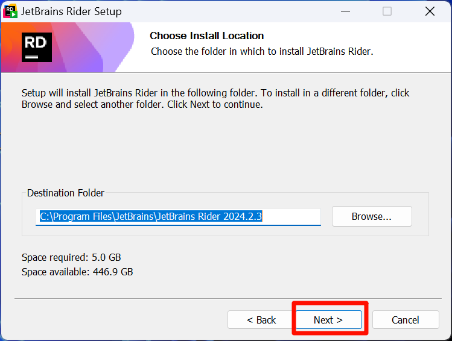Click the 'Setup will install JetBrains Rider' instructions
452x341 pixels.
[215, 98]
